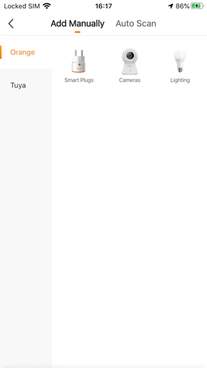The image size is (207, 368).
Task: Tap the Locked SIM carrier text
Action: click(x=22, y=6)
